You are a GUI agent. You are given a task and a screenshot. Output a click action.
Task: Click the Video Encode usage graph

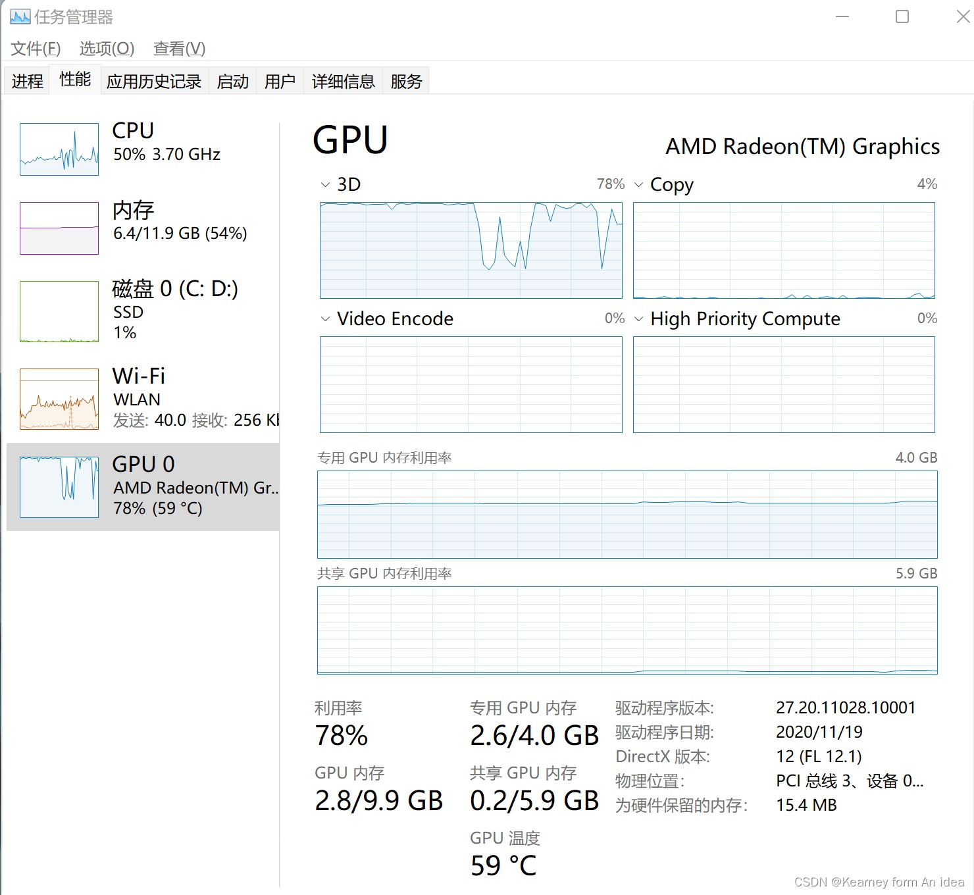pos(471,384)
